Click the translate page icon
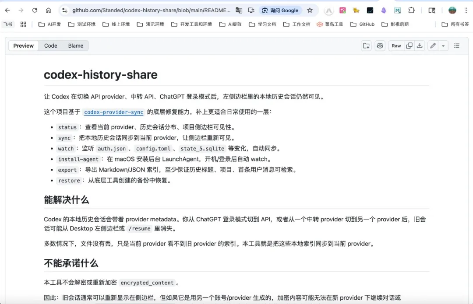The height and width of the screenshot is (304, 473). (239, 10)
